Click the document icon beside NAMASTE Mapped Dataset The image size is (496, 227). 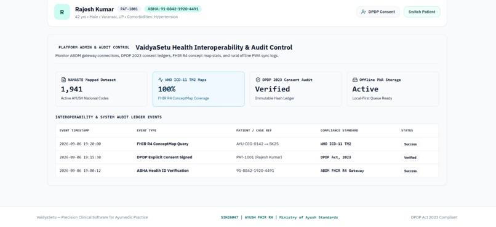(x=63, y=80)
